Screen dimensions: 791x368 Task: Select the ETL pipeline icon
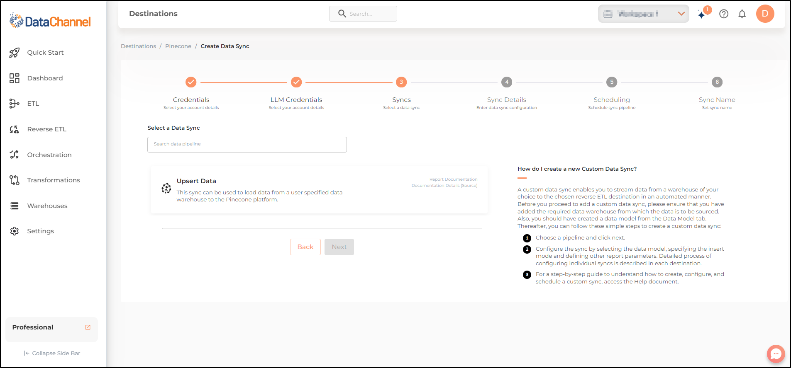click(x=15, y=104)
